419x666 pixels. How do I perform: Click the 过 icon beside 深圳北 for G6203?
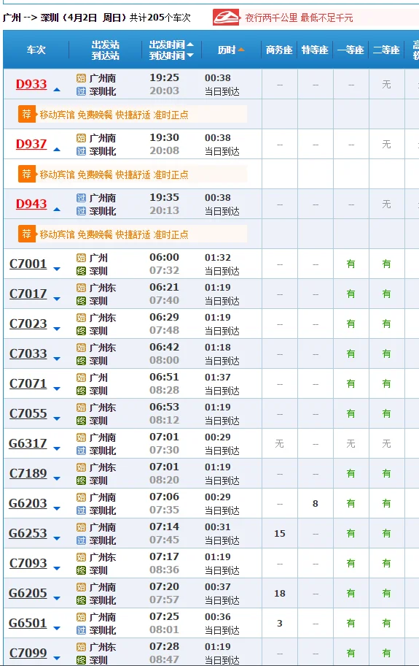click(x=82, y=510)
